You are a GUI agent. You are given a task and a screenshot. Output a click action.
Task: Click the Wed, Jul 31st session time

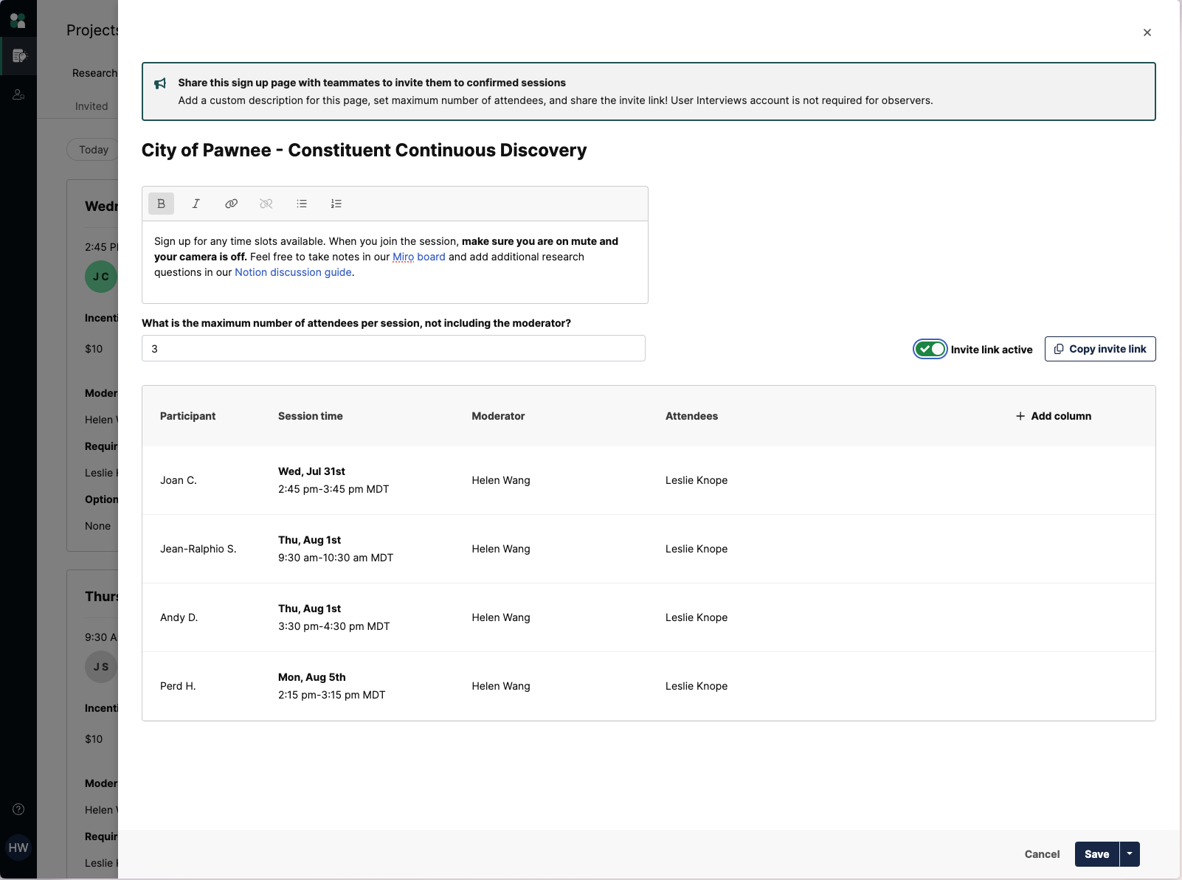(x=333, y=480)
